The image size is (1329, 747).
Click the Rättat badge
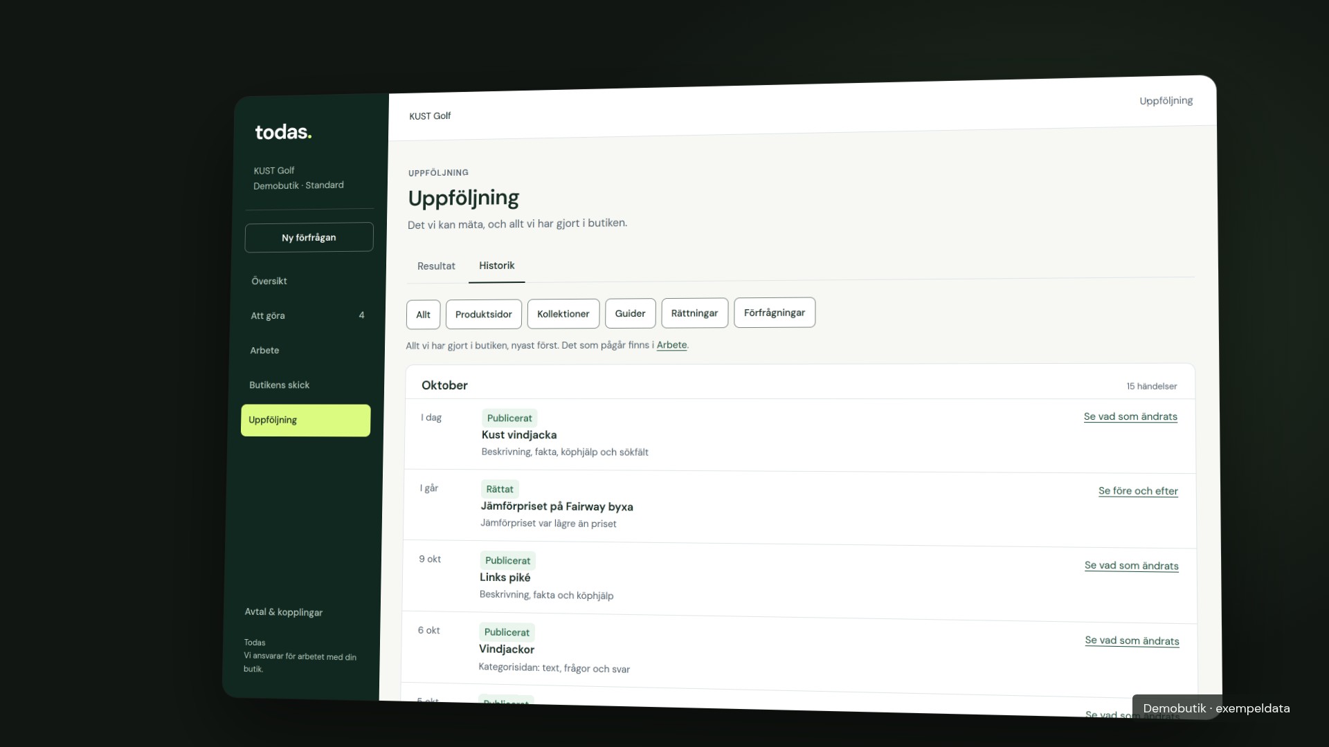tap(500, 489)
